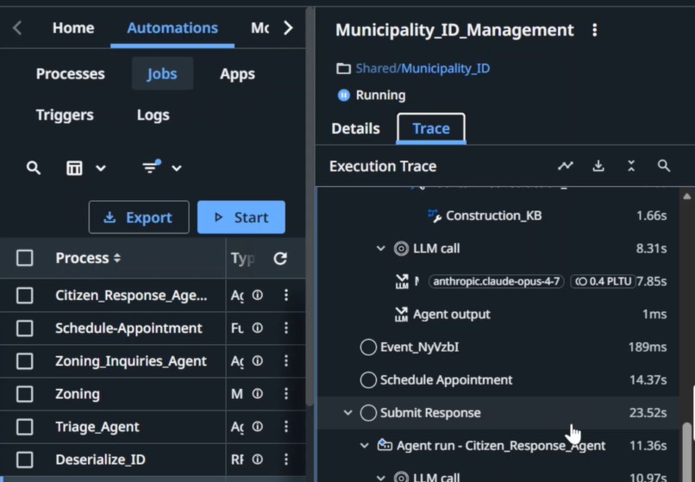Collapse the Agent run - Citizen_Response_Agent node
This screenshot has height=482, width=695.
(x=365, y=445)
